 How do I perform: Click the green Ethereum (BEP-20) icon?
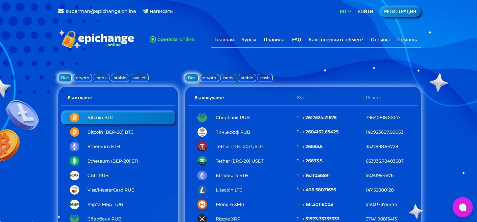click(74, 161)
